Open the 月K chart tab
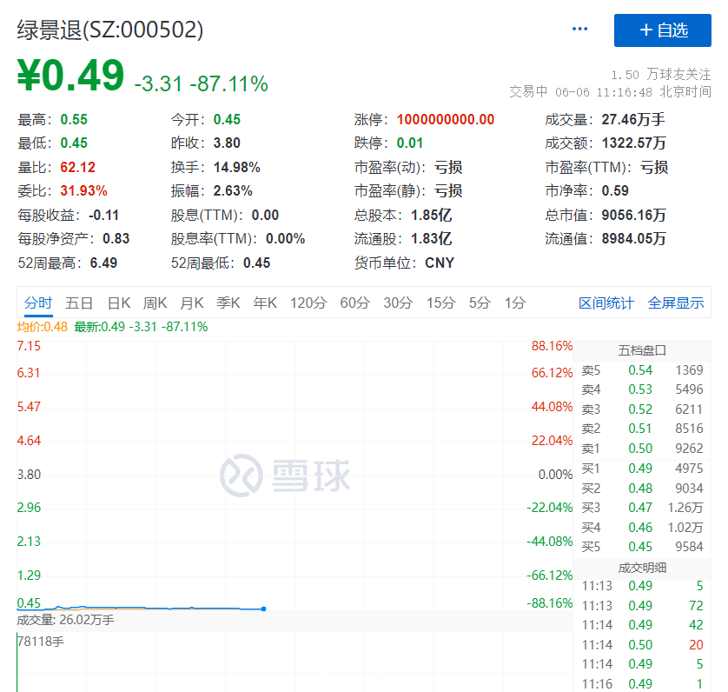 pyautogui.click(x=192, y=303)
